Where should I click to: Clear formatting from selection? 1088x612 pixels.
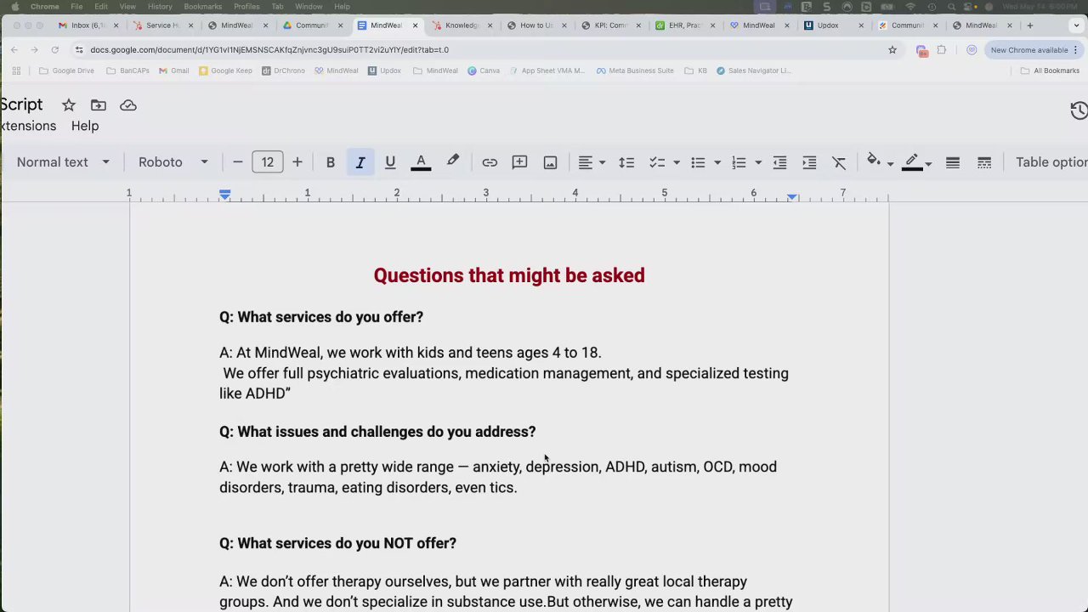tap(839, 162)
